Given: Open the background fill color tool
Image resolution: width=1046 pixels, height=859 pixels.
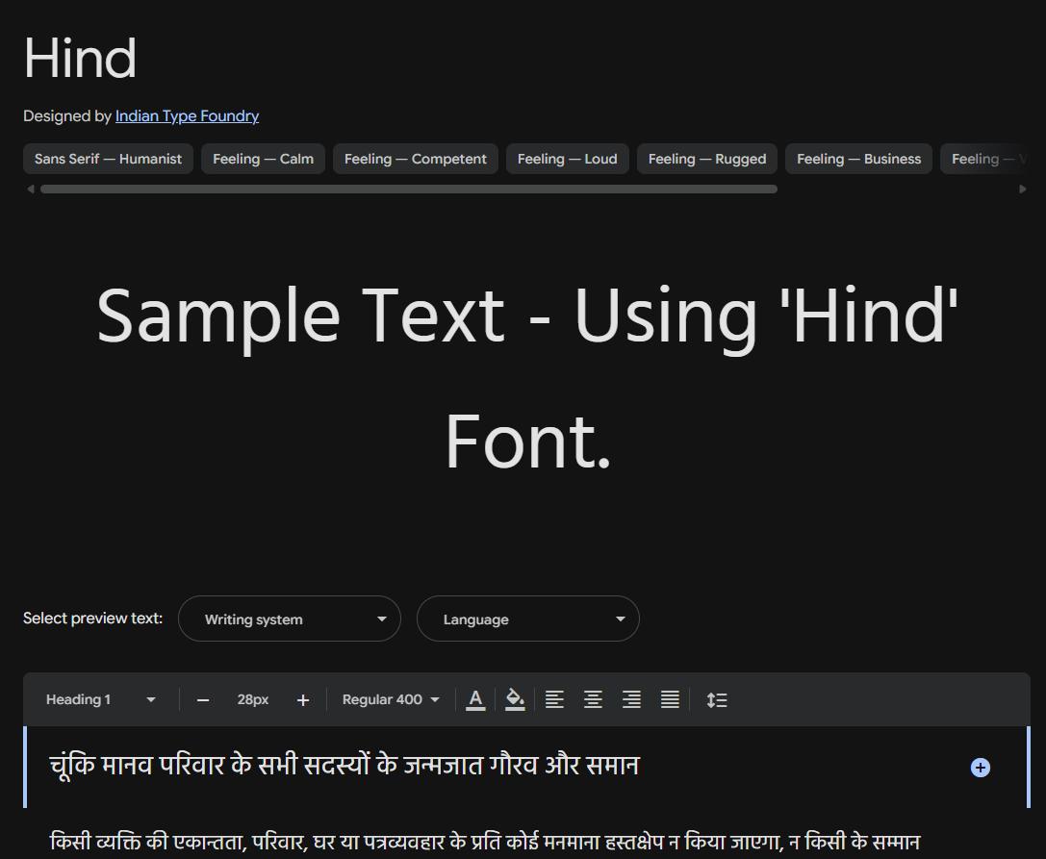Looking at the screenshot, I should [514, 699].
